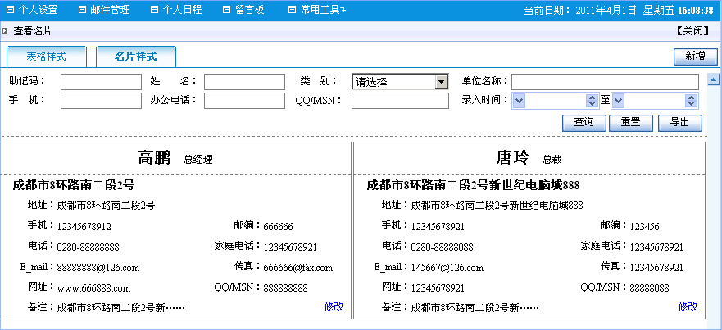Open the 邮件管理 menu

(110, 10)
